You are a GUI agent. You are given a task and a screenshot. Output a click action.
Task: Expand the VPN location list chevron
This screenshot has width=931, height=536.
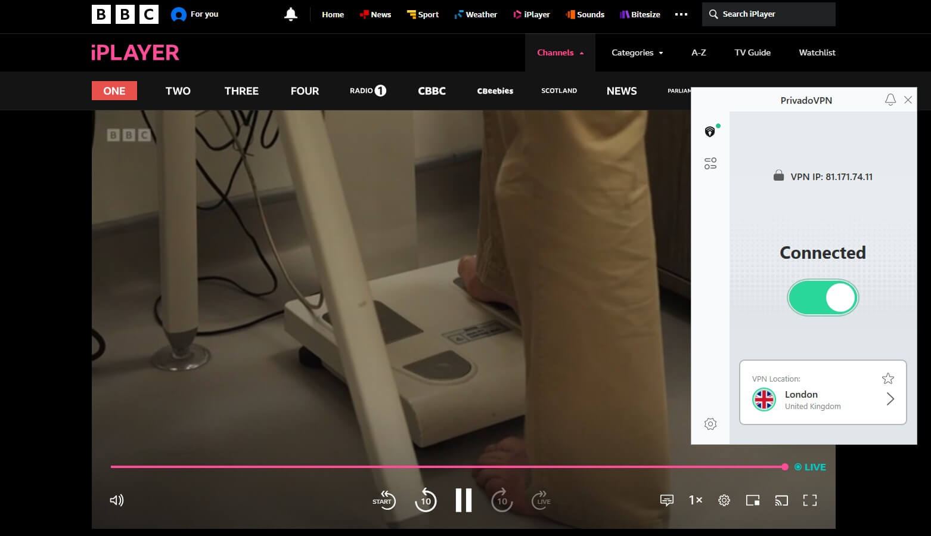pyautogui.click(x=890, y=399)
